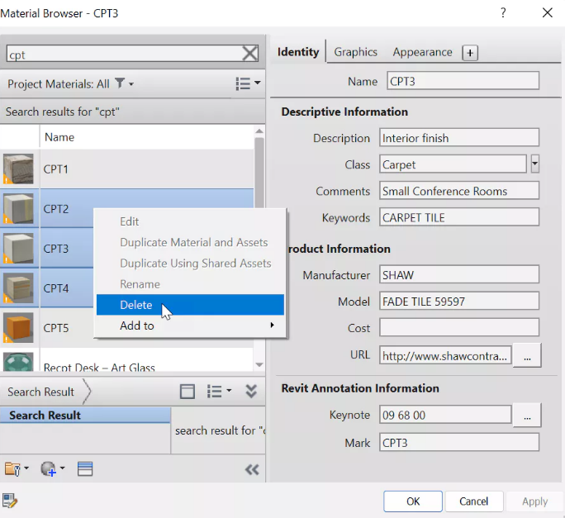The height and width of the screenshot is (518, 565).
Task: Add a new asset with plus button
Action: click(470, 53)
